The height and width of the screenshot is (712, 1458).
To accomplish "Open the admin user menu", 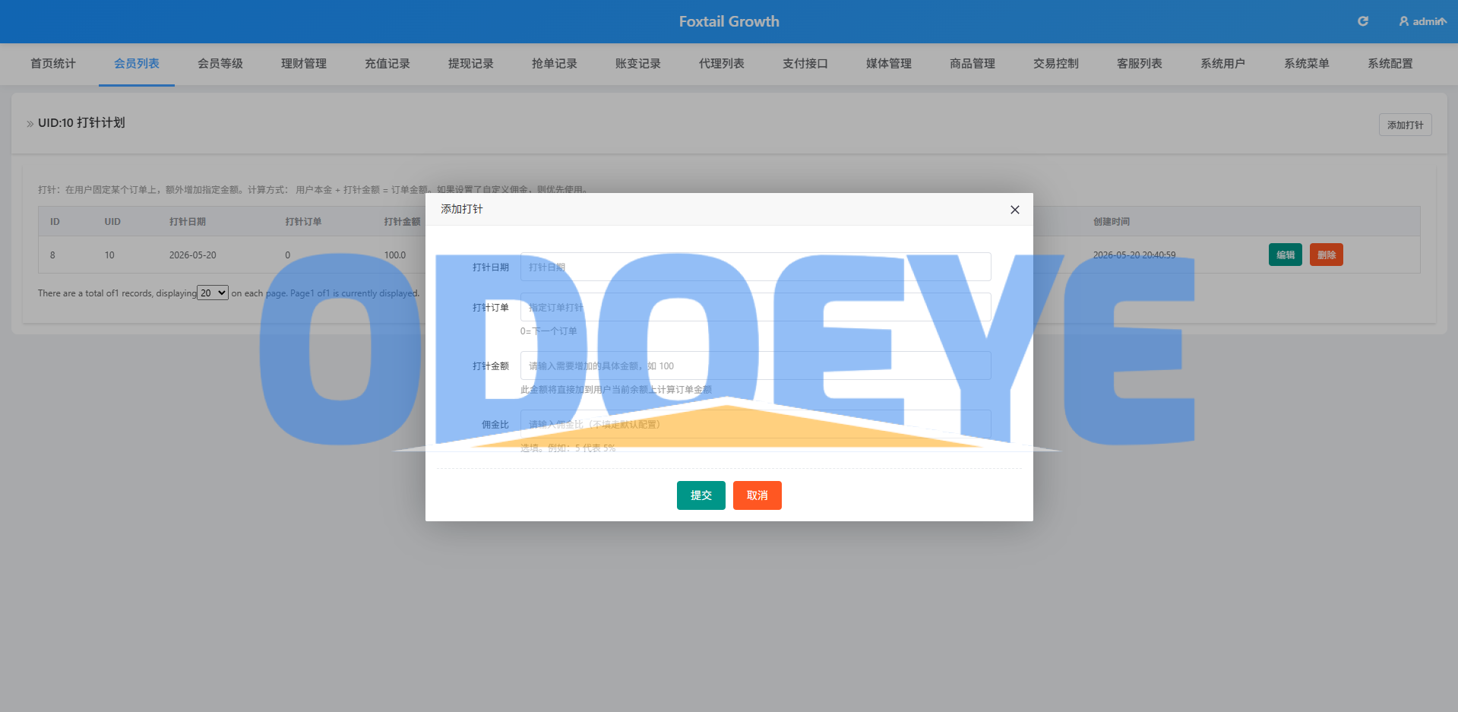I will pos(1422,21).
